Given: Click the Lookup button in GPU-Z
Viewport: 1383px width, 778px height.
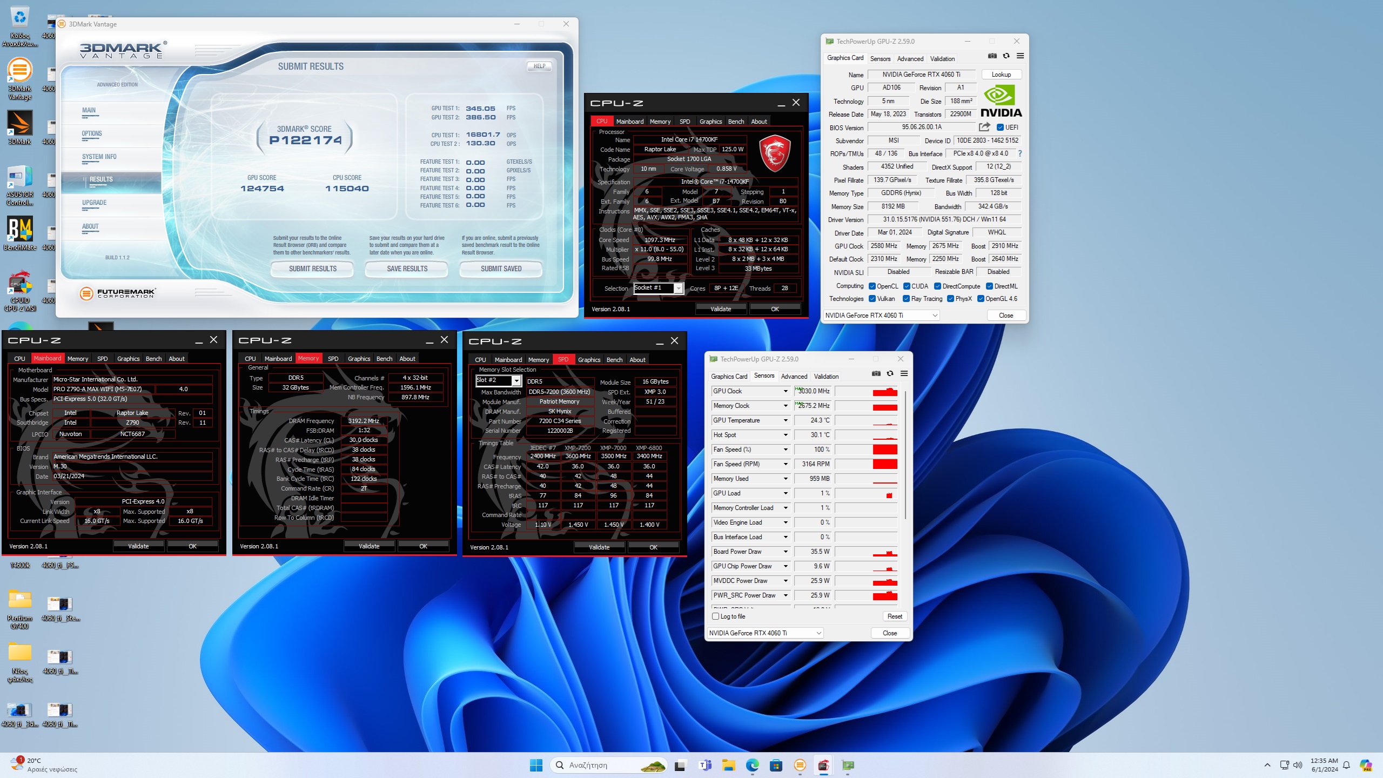Looking at the screenshot, I should (1001, 75).
